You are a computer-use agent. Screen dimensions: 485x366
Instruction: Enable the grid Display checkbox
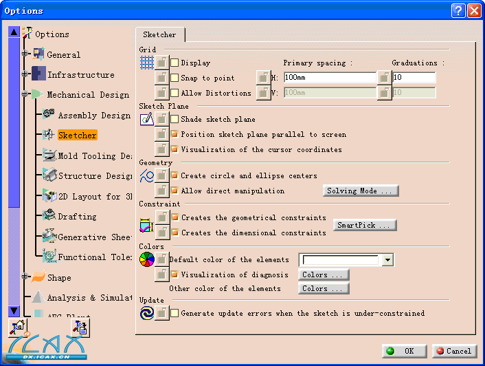coord(174,63)
